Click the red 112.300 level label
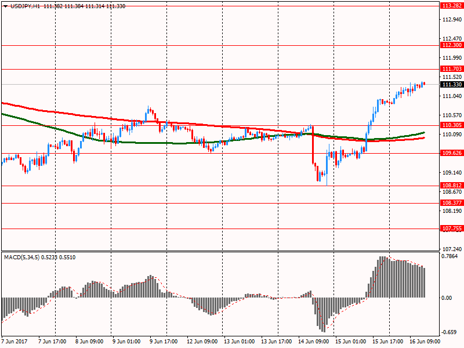Viewport: 464px width, 348px height. click(452, 45)
